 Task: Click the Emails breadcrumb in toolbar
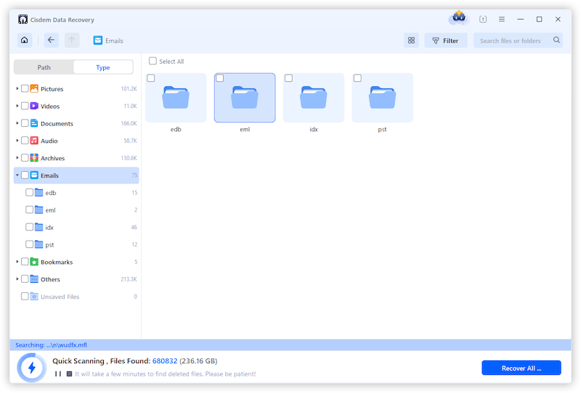pos(108,41)
